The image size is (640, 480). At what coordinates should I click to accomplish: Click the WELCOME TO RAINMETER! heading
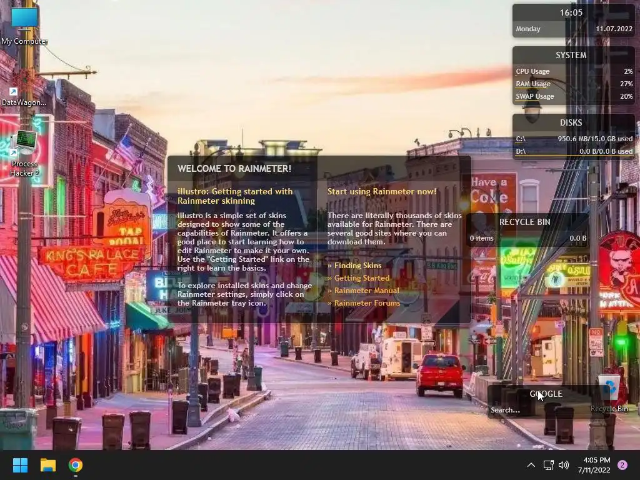point(234,169)
